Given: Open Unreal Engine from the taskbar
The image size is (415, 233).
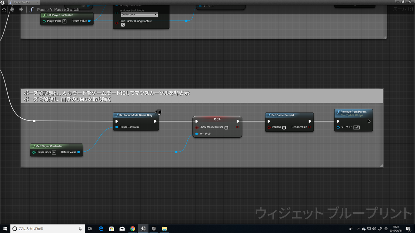Looking at the screenshot, I should [x=143, y=229].
